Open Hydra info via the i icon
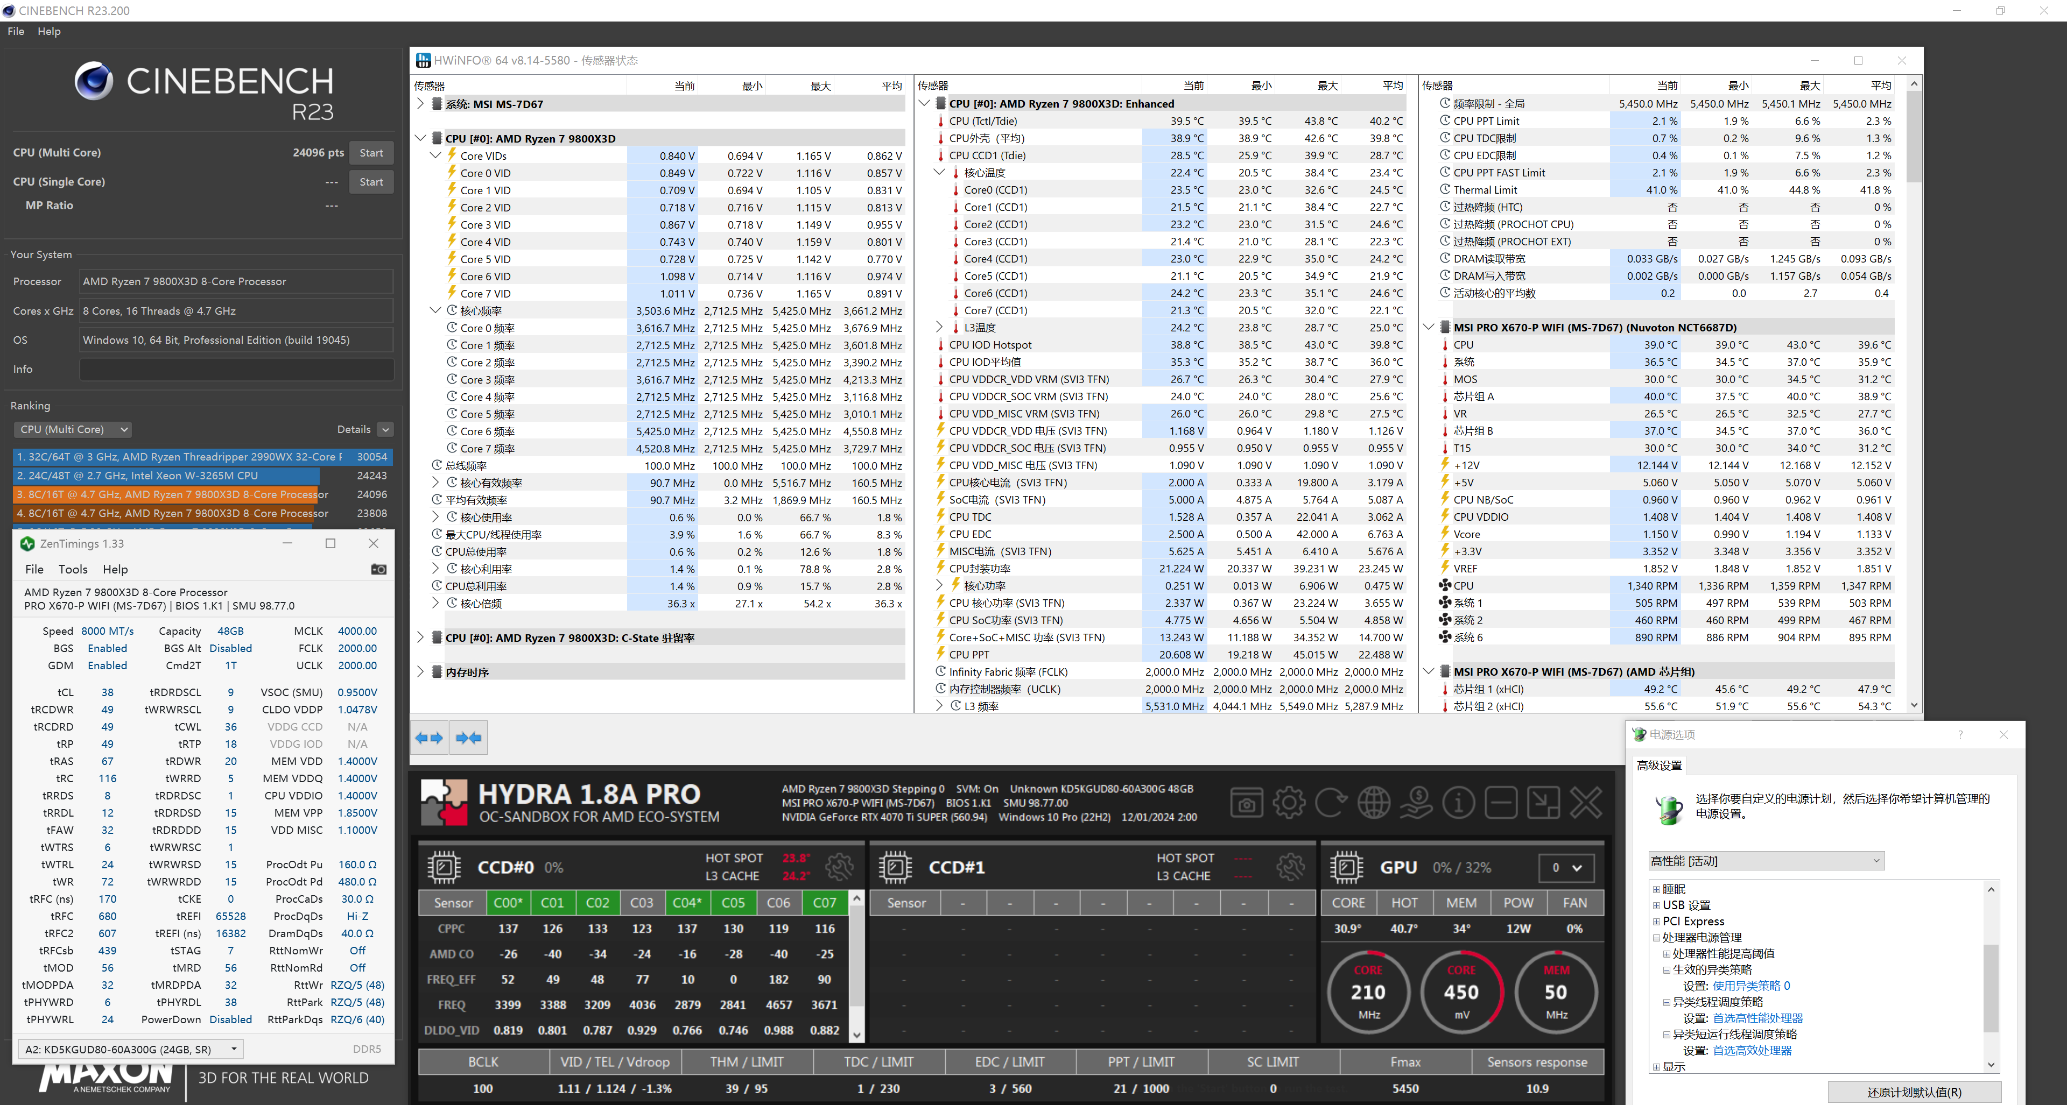The height and width of the screenshot is (1105, 2067). (x=1459, y=804)
